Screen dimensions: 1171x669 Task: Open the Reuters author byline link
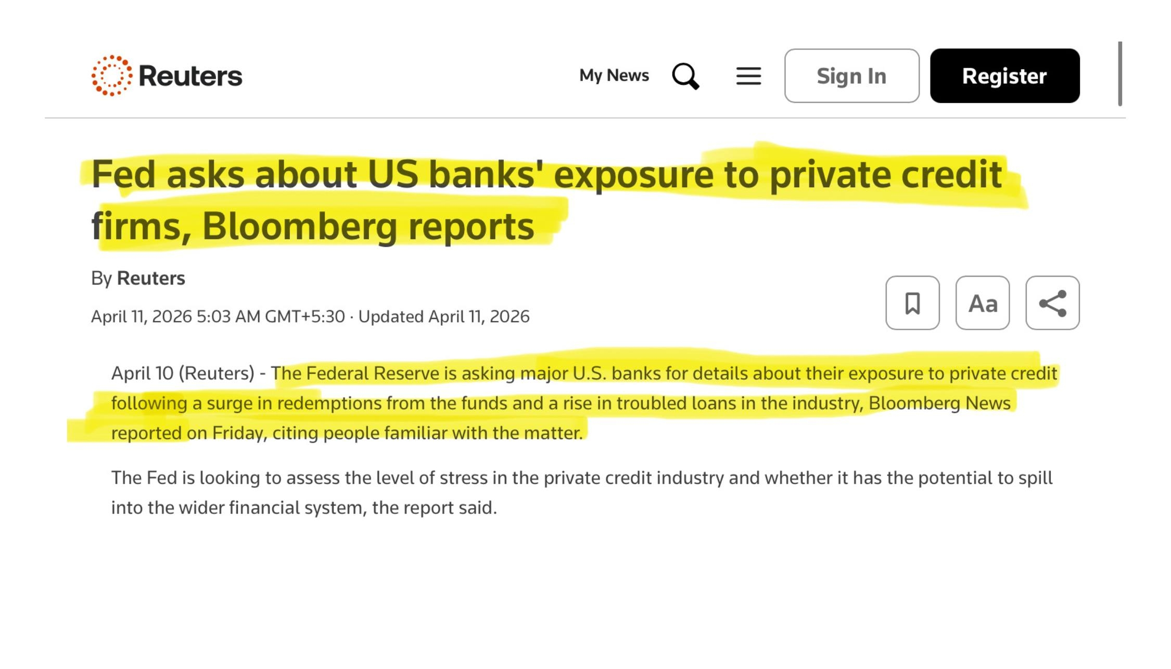[x=151, y=278]
